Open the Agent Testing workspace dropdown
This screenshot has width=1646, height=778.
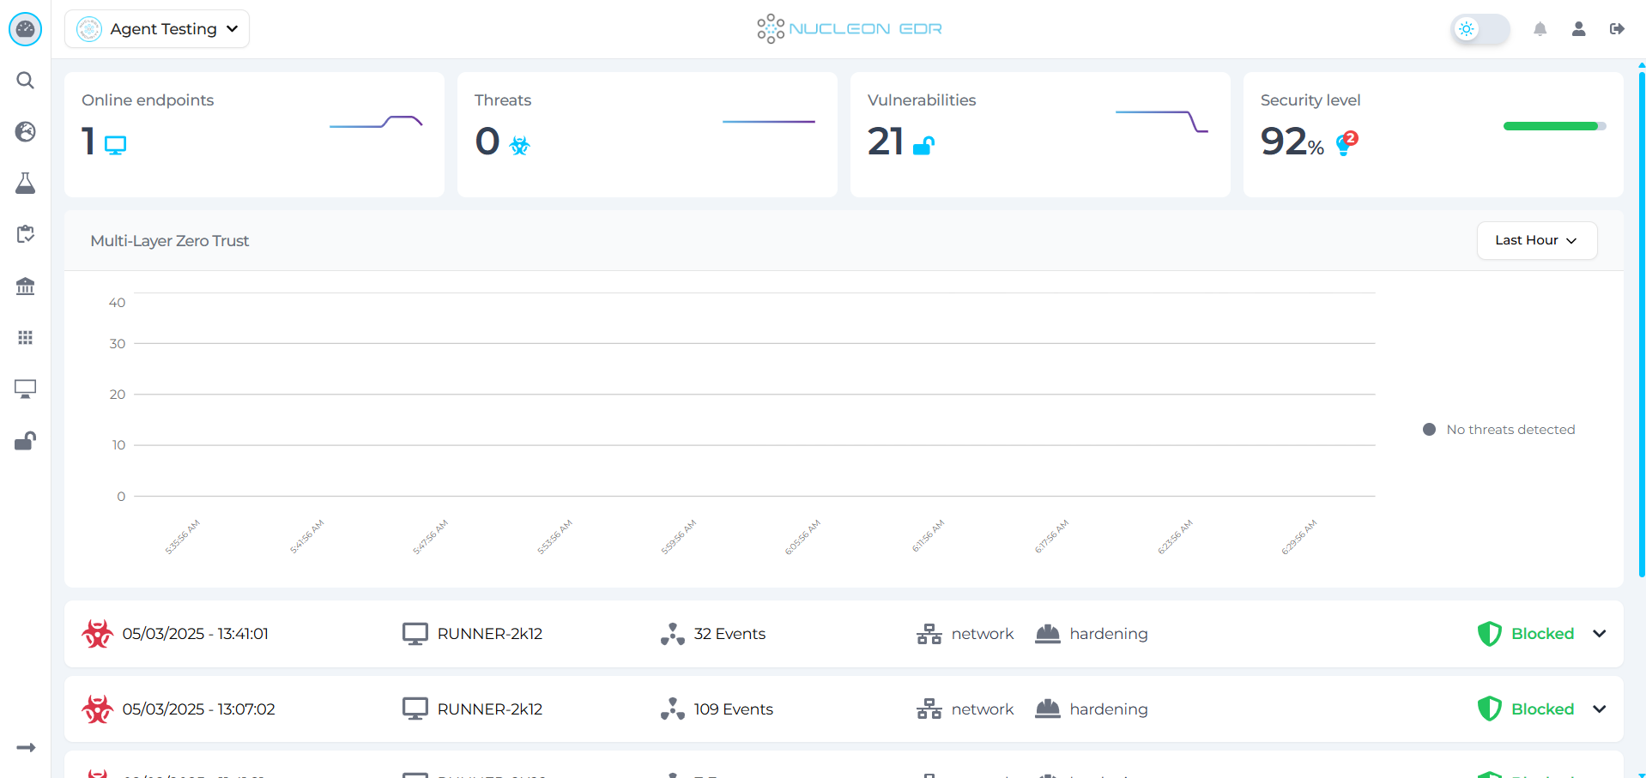(156, 28)
